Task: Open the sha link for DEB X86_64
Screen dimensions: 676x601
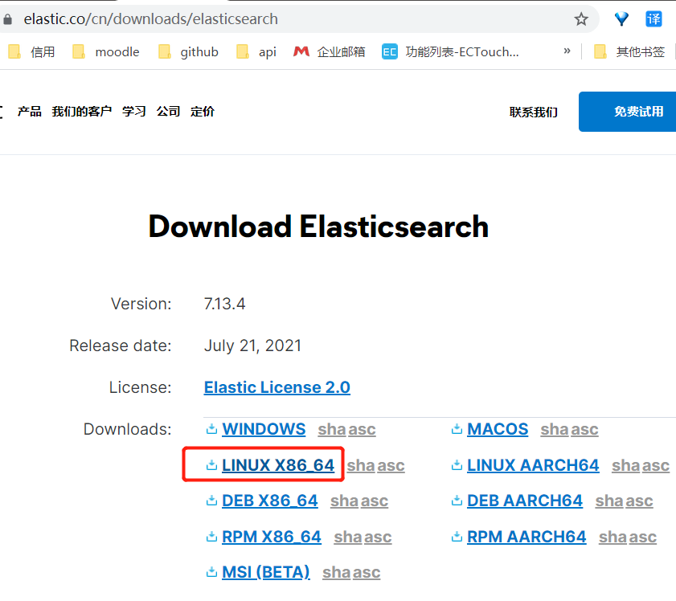Action: click(344, 501)
